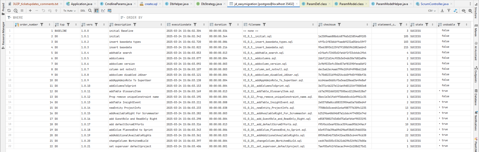The image size is (479, 152).
Task: Select row 13 via its row number
Action: pyautogui.click(x=10, y=97)
